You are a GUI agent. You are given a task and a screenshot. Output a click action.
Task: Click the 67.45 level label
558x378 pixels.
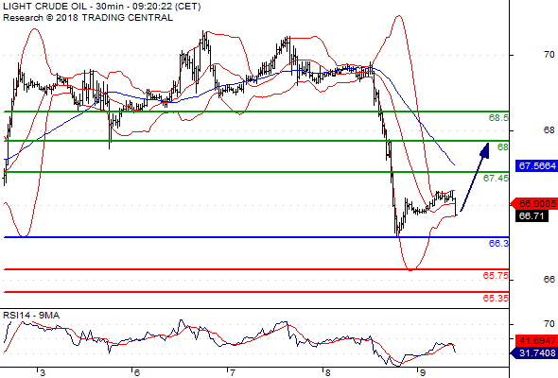pyautogui.click(x=496, y=178)
